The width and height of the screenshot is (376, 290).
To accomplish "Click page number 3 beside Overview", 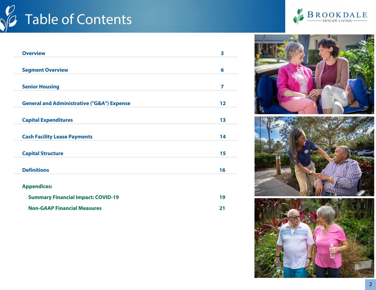I will [222, 53].
